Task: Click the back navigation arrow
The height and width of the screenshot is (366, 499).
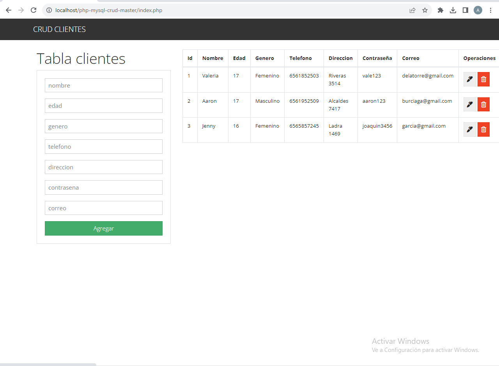Action: coord(8,10)
